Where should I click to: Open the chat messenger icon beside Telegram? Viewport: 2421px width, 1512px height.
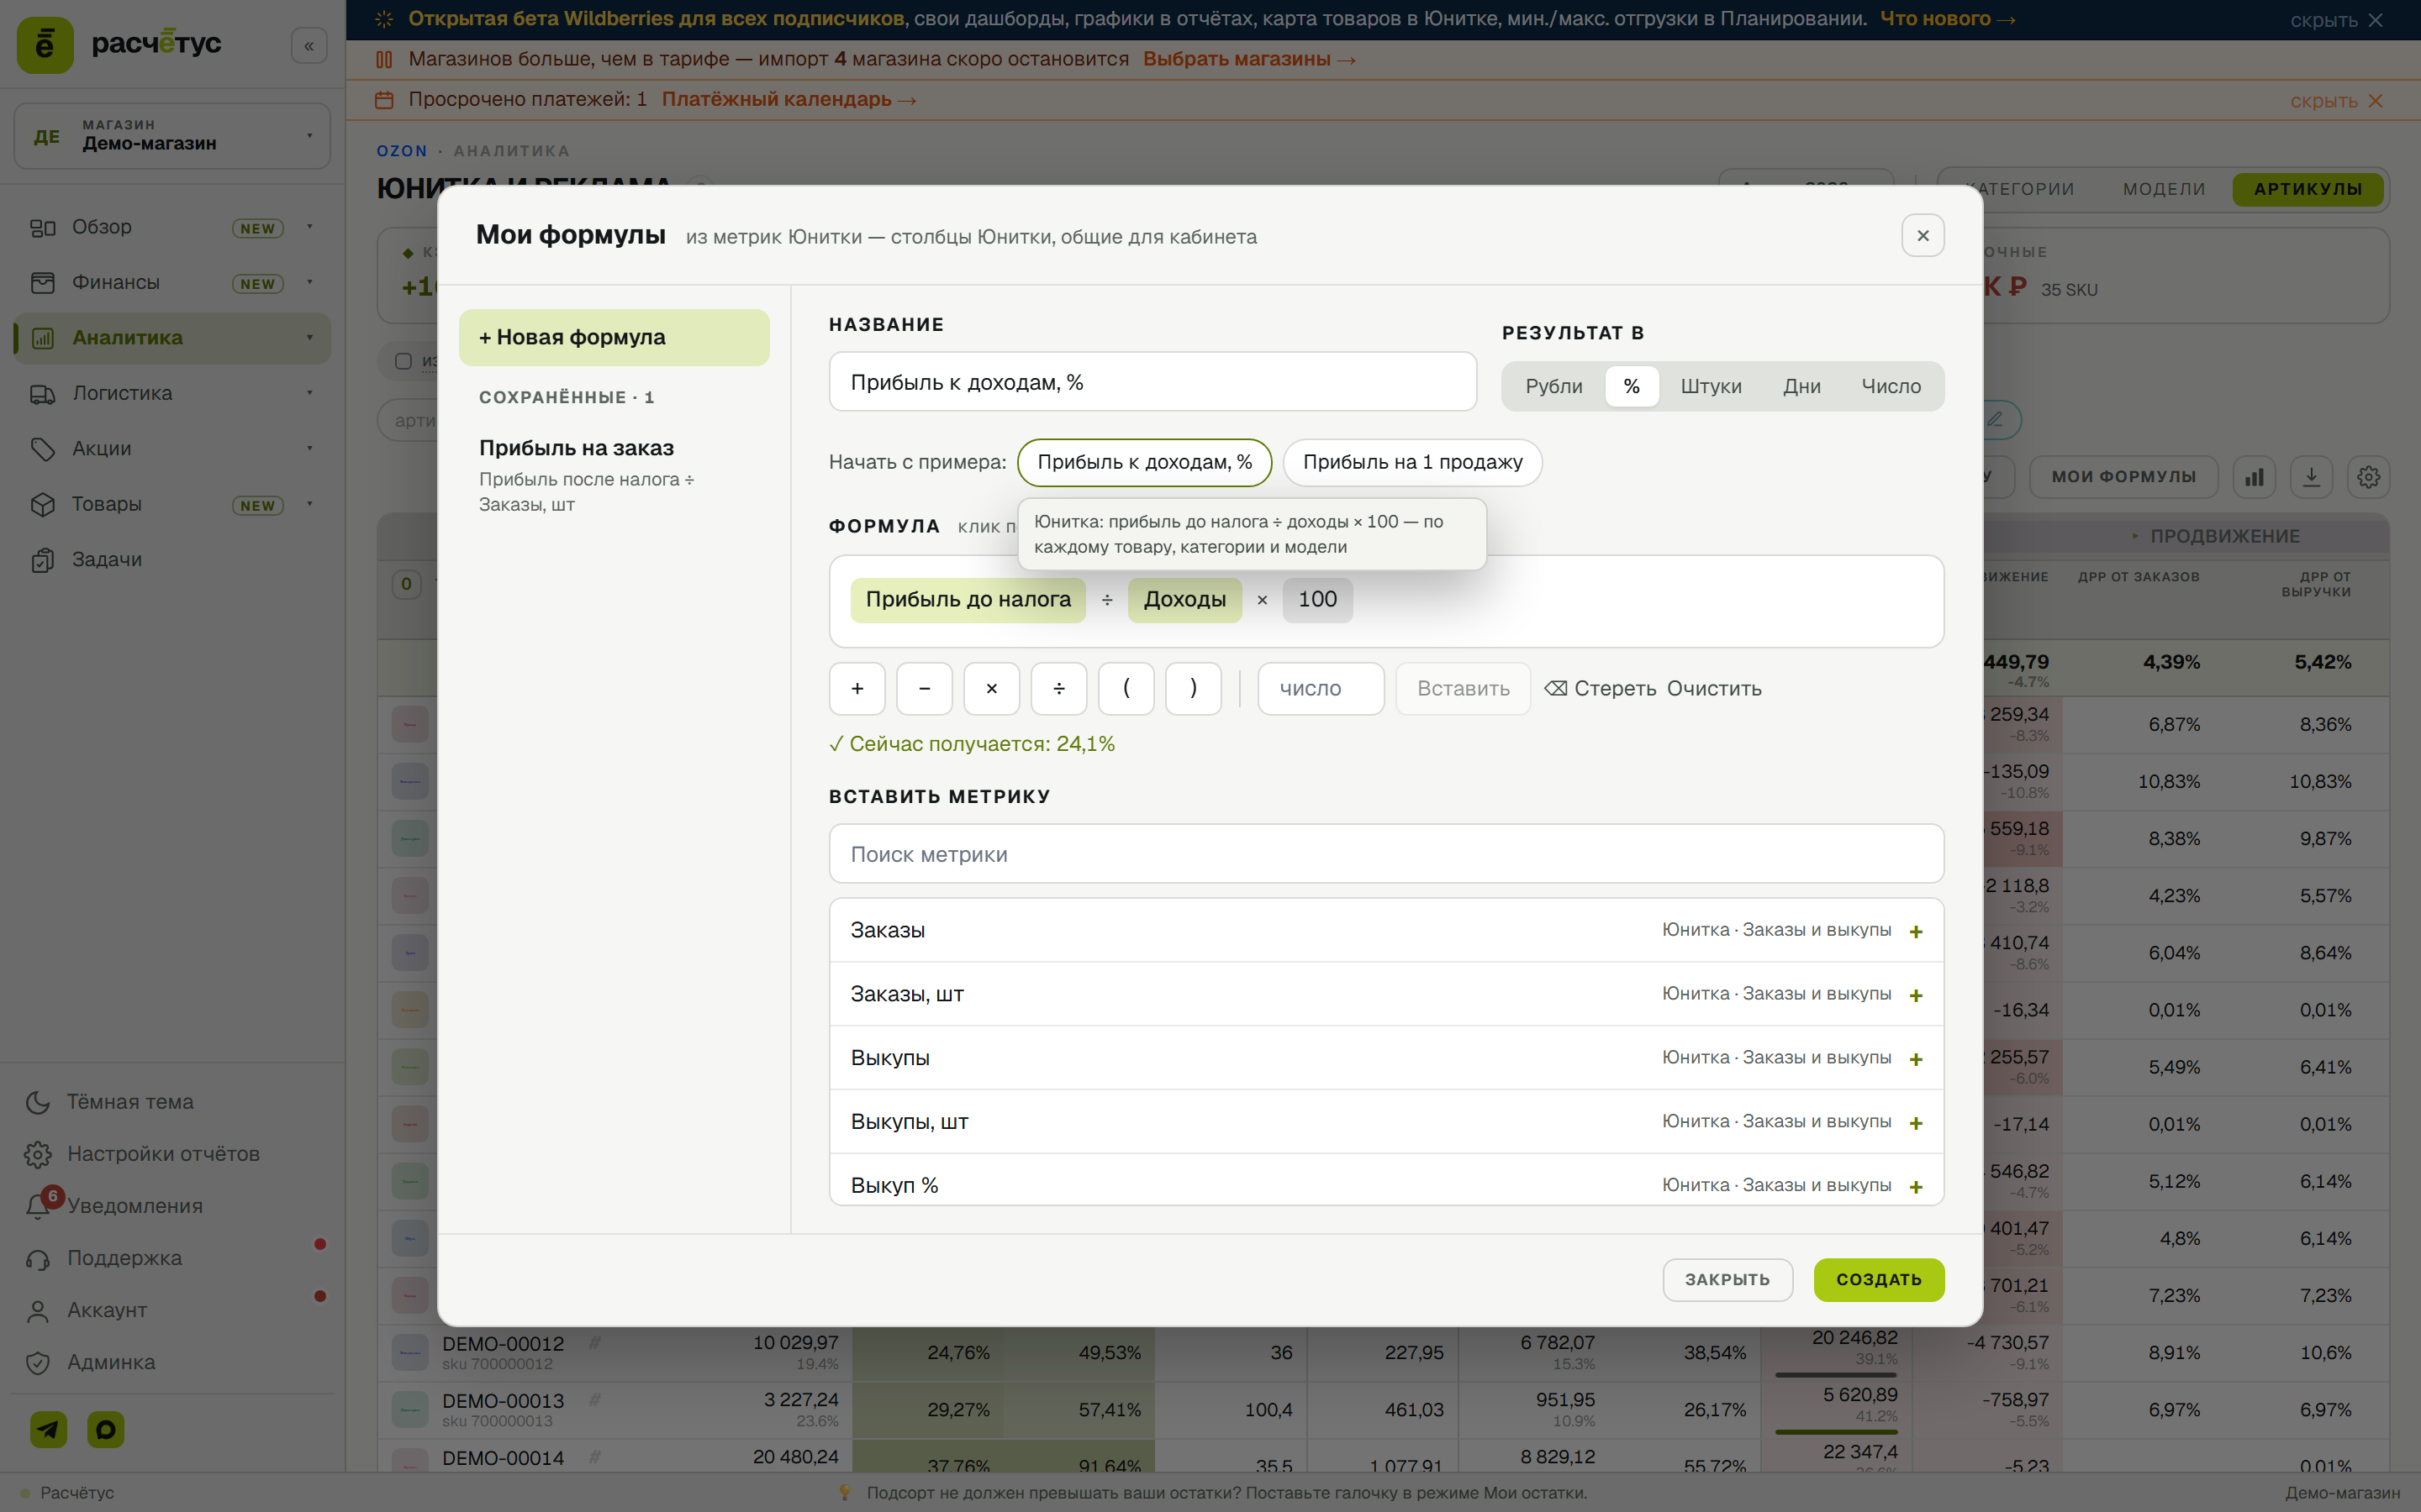coord(106,1429)
